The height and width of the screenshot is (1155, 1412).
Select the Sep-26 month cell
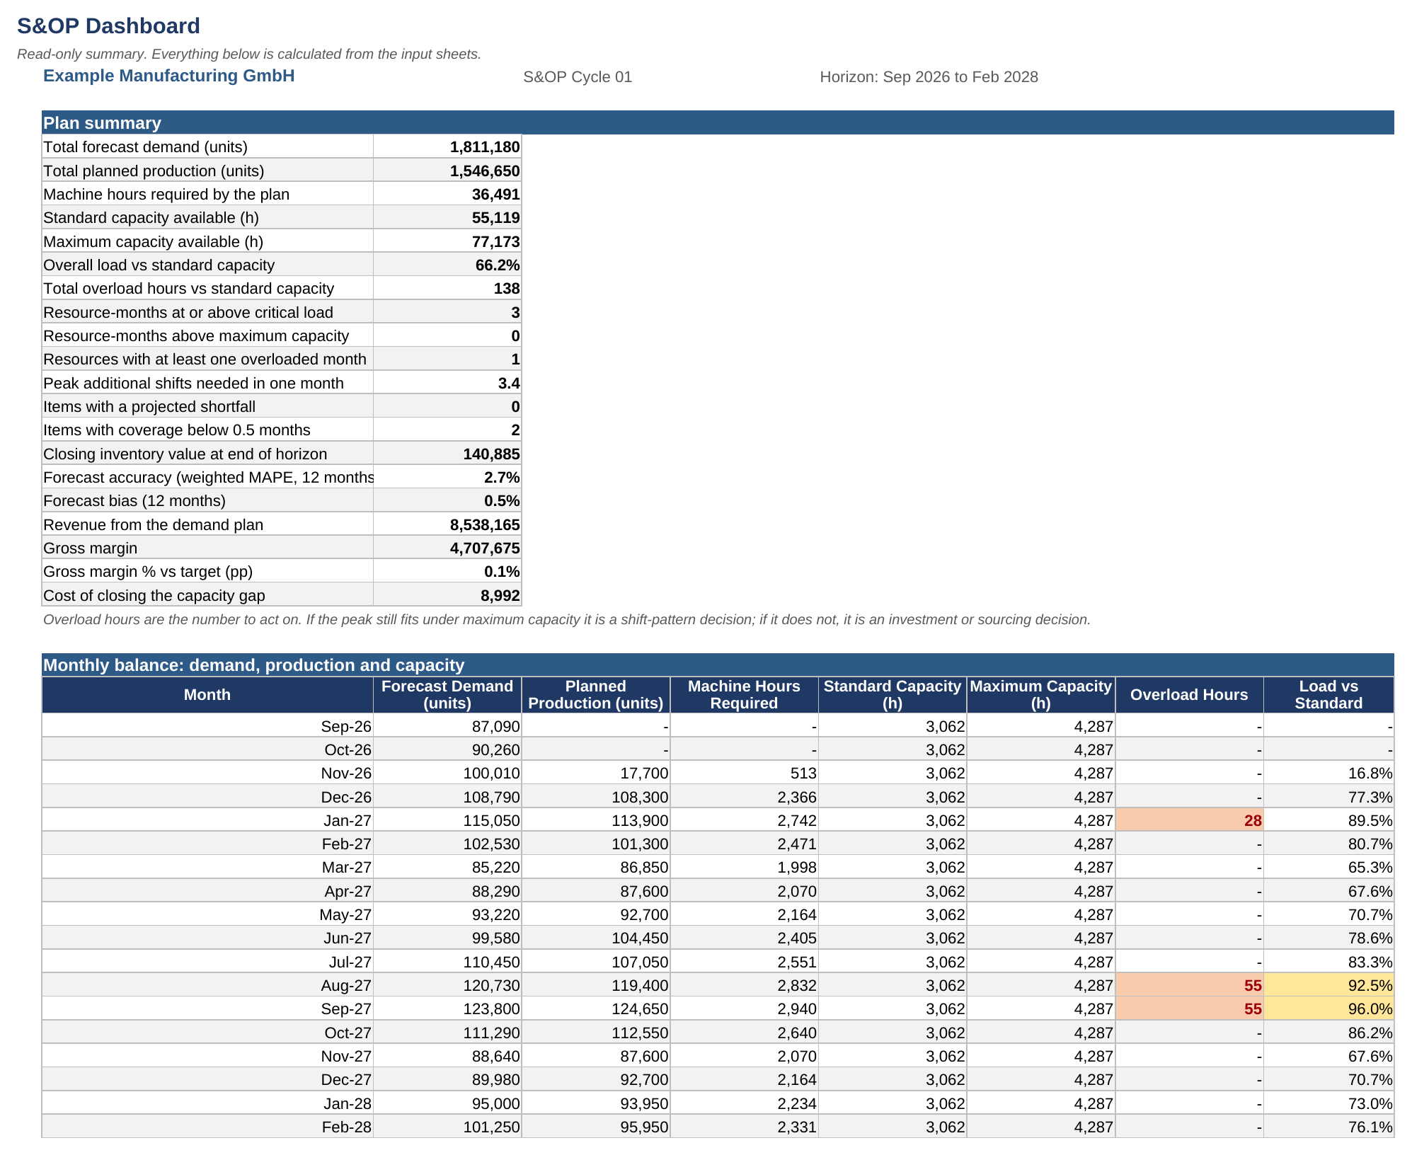pyautogui.click(x=207, y=726)
